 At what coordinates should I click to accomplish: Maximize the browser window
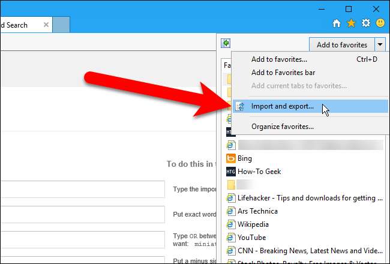tap(349, 9)
